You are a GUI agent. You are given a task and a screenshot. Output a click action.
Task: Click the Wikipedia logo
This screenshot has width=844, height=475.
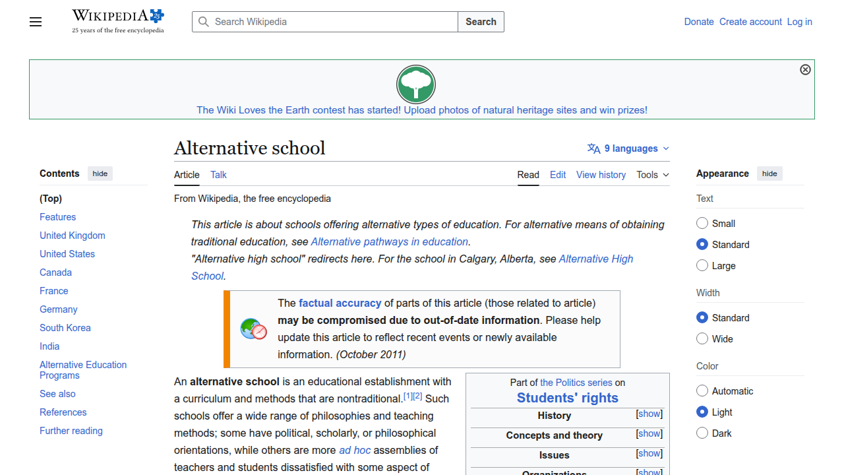pos(118,21)
